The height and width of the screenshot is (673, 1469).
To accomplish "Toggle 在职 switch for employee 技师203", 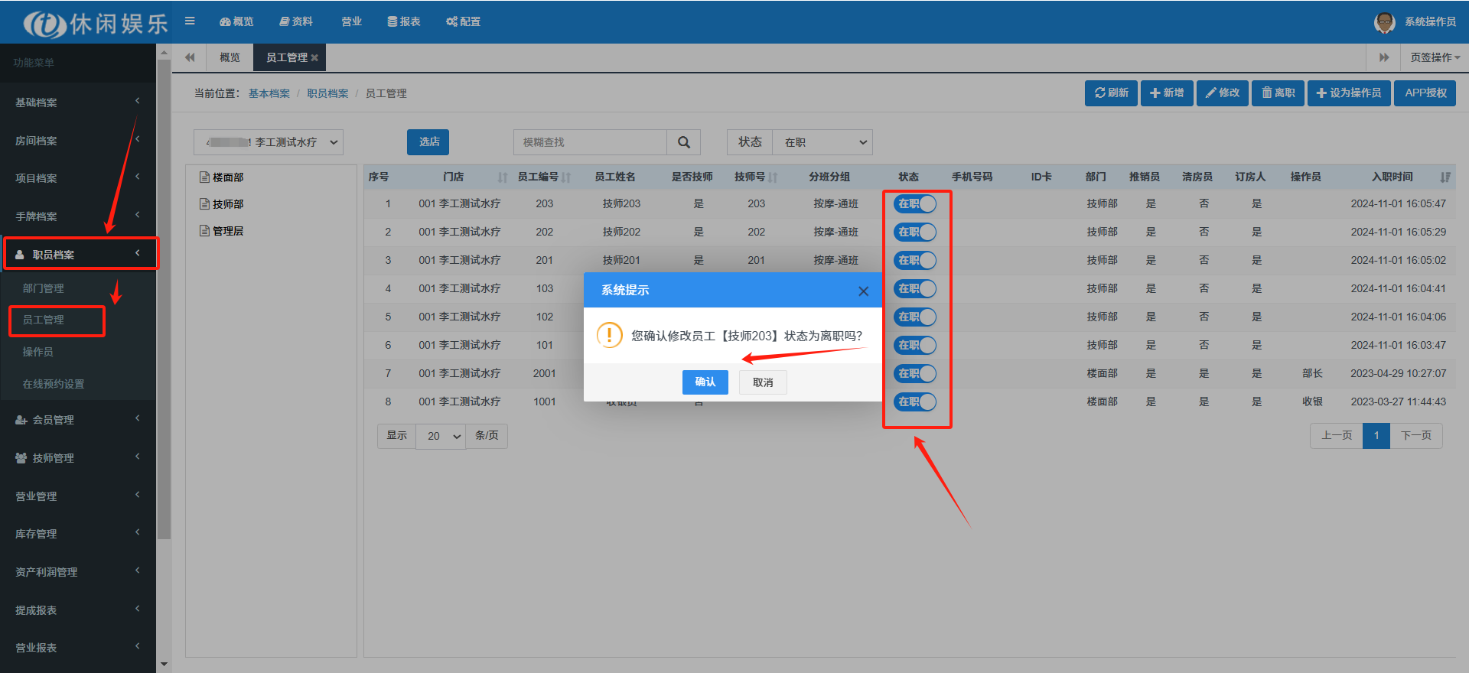I will pos(915,204).
